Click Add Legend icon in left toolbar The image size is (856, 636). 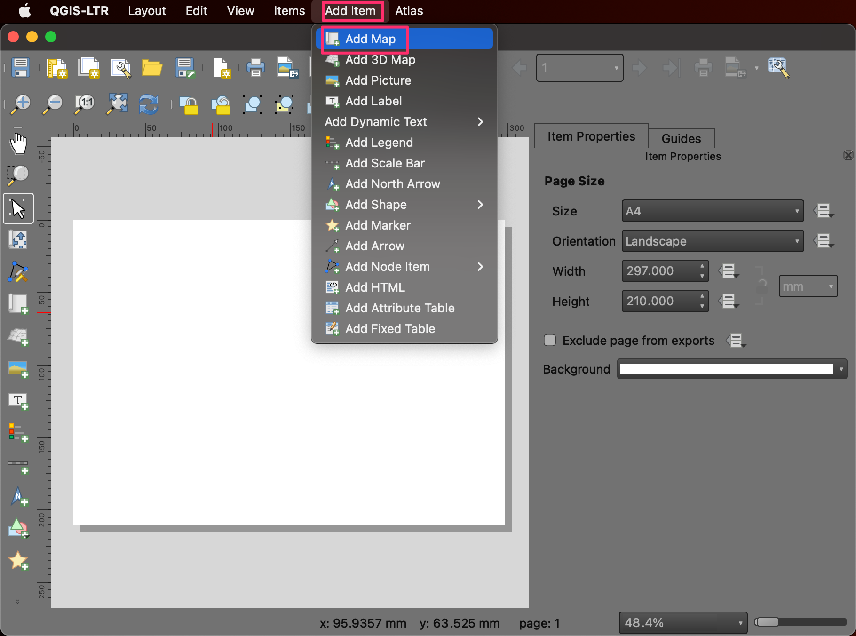click(18, 432)
